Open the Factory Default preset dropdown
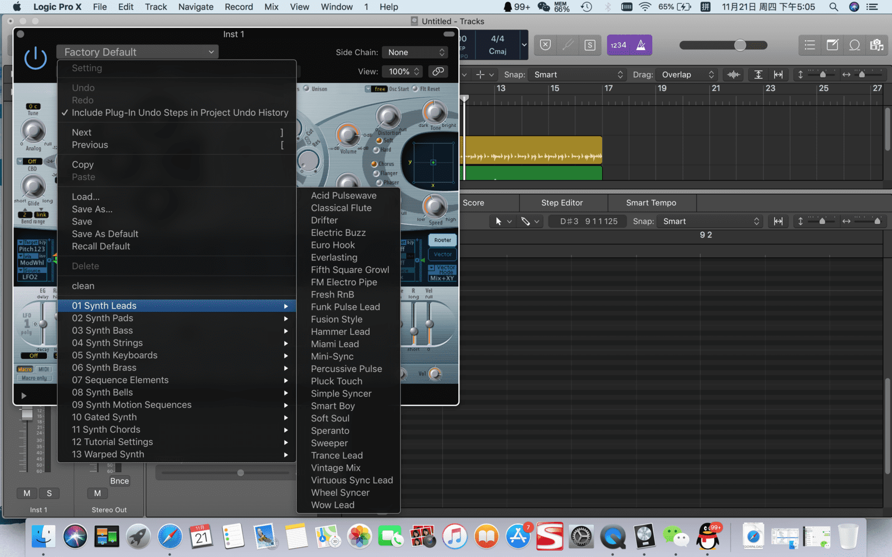 [x=138, y=52]
